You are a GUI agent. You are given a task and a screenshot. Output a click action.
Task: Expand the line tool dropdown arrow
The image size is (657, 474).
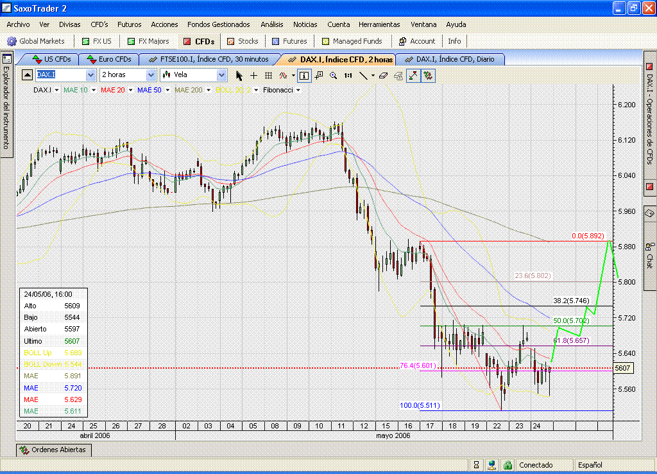tap(373, 76)
